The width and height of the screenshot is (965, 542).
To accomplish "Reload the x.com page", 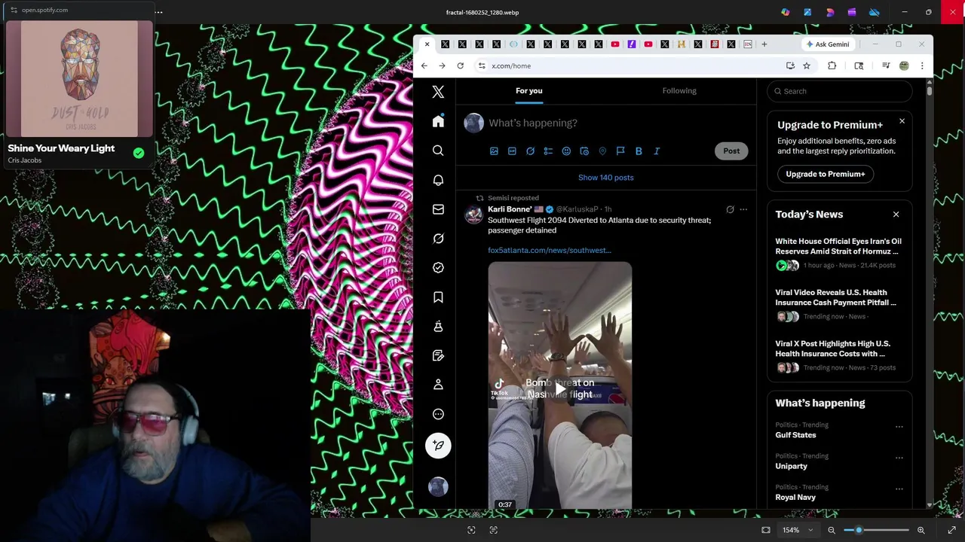I will (x=460, y=65).
